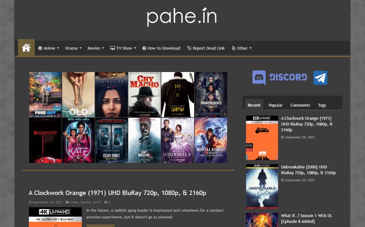Image resolution: width=365 pixels, height=227 pixels.
Task: Open the Cinderella poster
Action: coord(178,140)
